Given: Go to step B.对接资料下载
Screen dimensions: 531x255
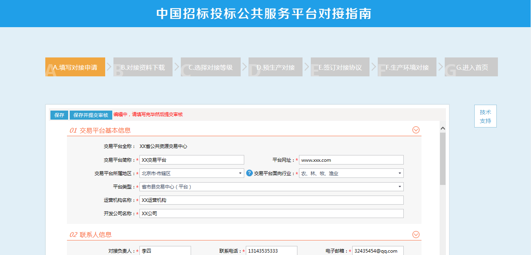Looking at the screenshot, I should tap(143, 67).
